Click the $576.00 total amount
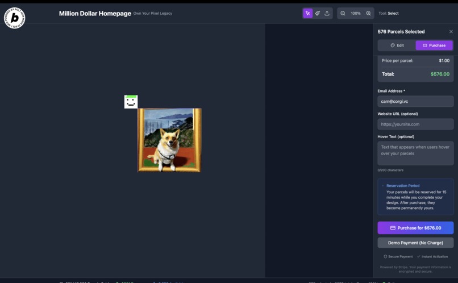The height and width of the screenshot is (283, 458). [x=440, y=74]
